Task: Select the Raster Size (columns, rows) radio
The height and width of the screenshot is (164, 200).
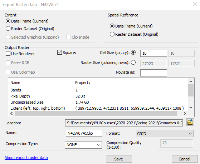Action: [133, 63]
